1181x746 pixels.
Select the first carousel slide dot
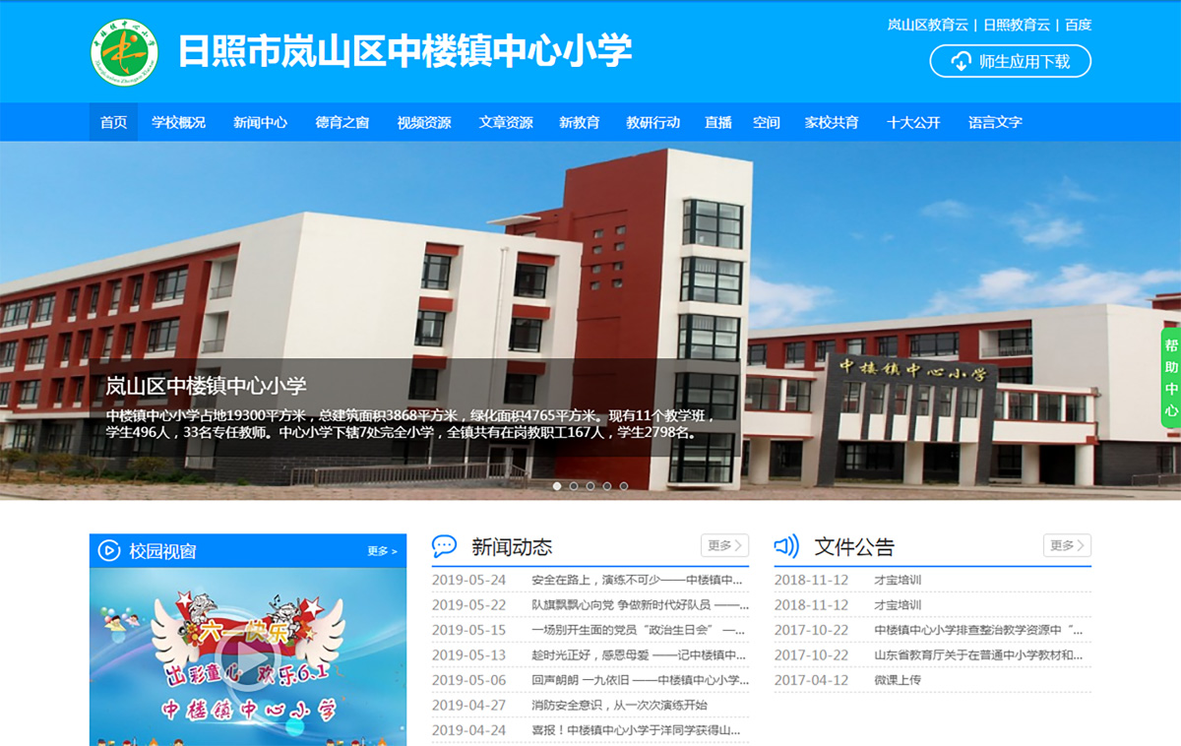click(x=557, y=486)
